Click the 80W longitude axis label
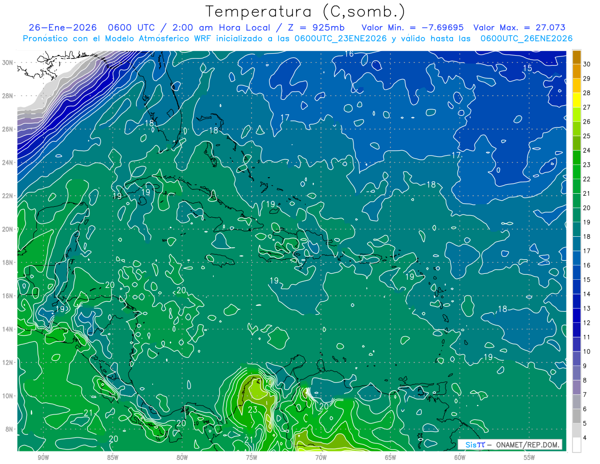This screenshot has height=464, width=600. 182,458
